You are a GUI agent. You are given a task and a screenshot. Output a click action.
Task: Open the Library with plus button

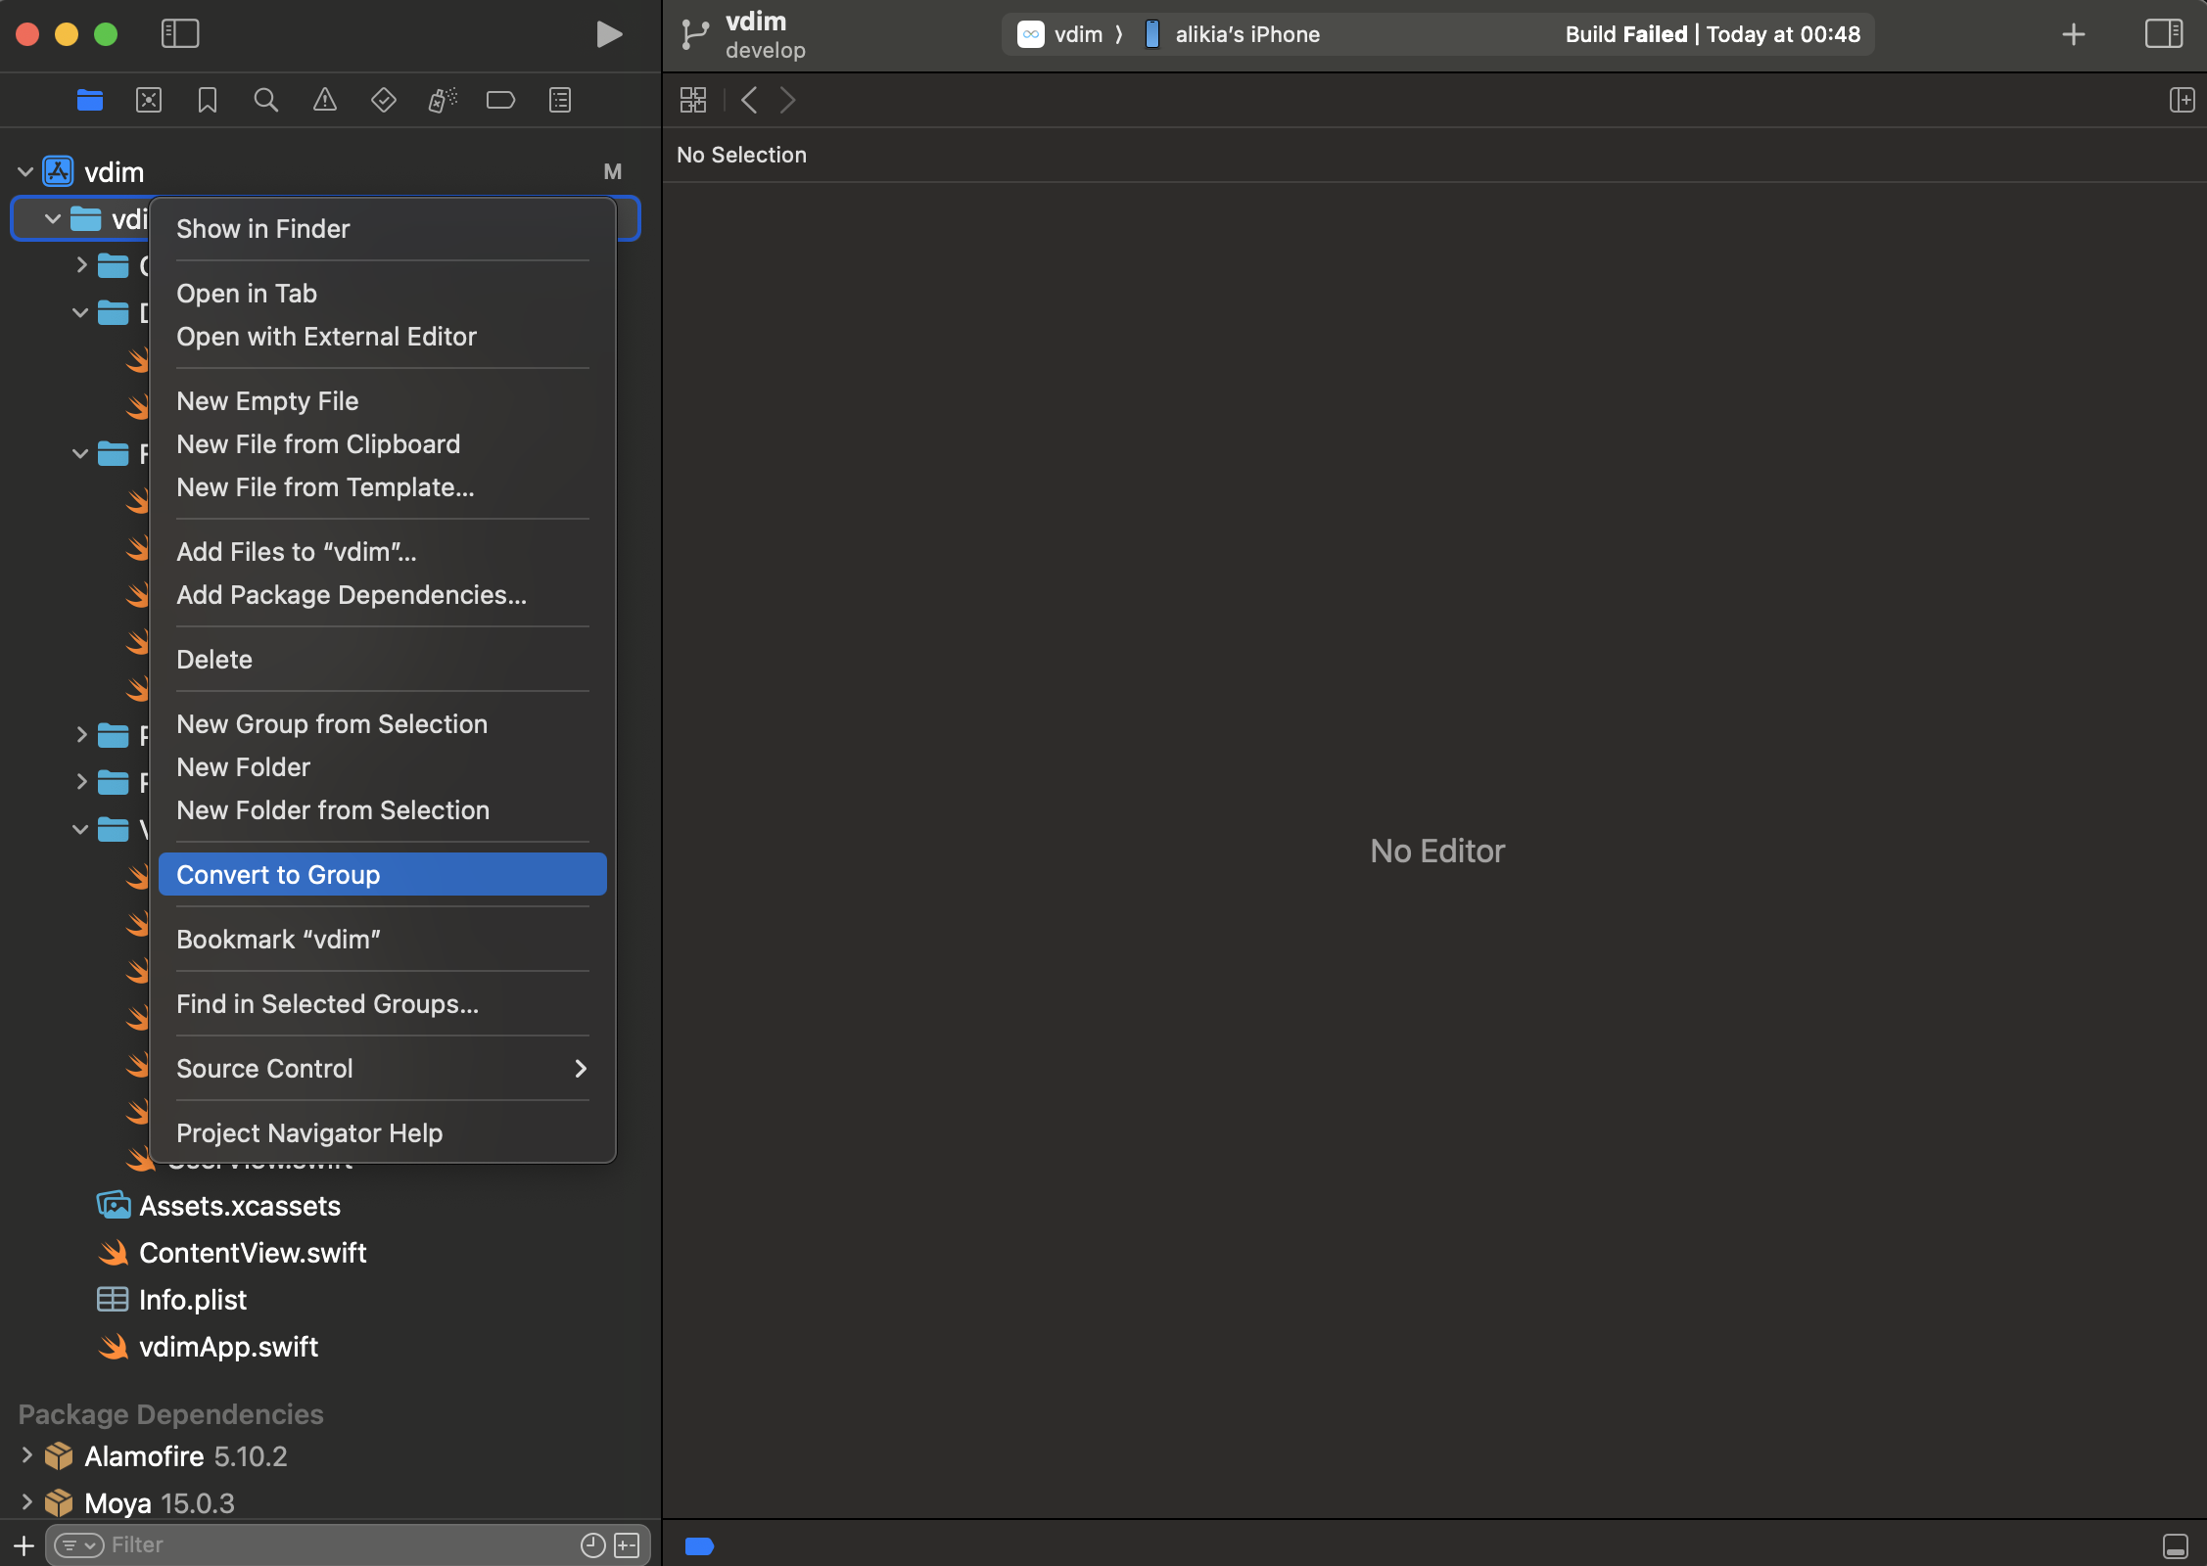(x=2074, y=34)
